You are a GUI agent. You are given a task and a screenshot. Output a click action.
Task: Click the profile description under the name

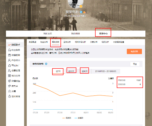(x=76, y=16)
